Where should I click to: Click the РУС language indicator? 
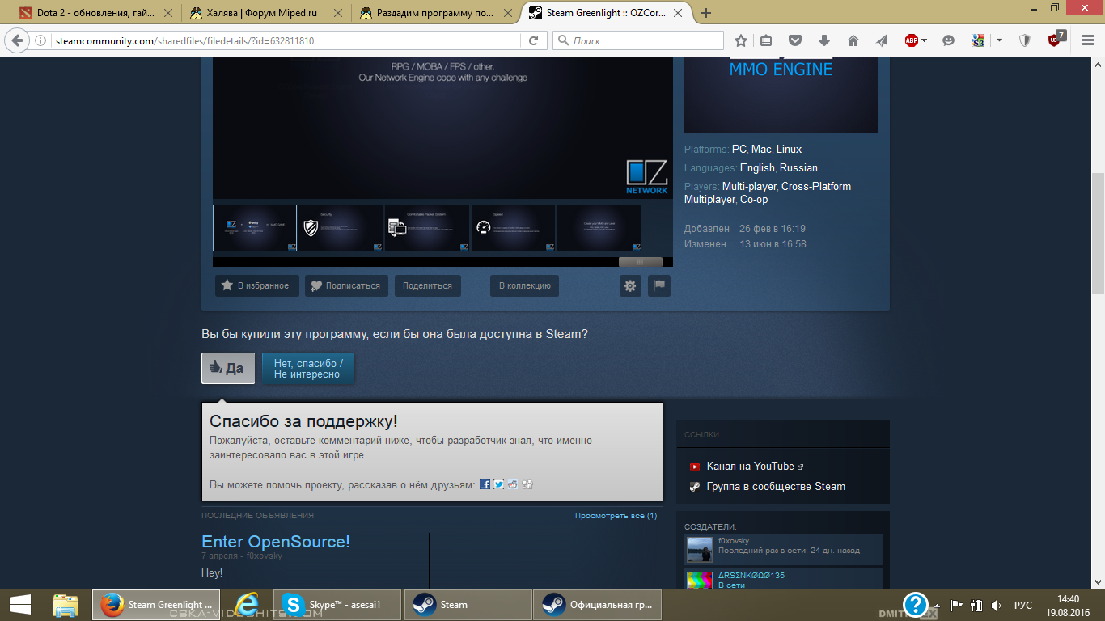[x=1023, y=605]
